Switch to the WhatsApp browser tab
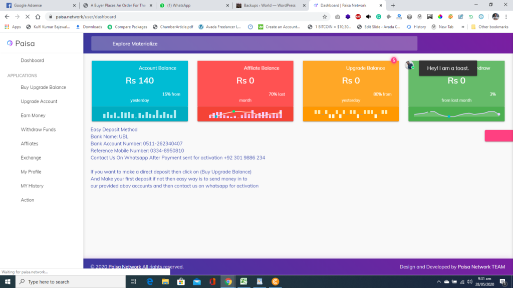Image resolution: width=513 pixels, height=288 pixels. tap(193, 5)
